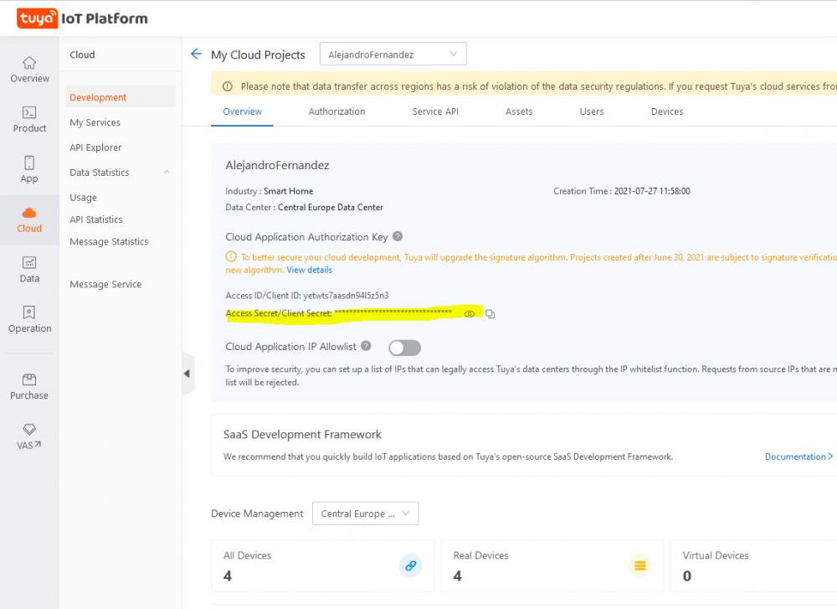
Task: Reveal Access Secret with eye icon
Action: (x=470, y=313)
